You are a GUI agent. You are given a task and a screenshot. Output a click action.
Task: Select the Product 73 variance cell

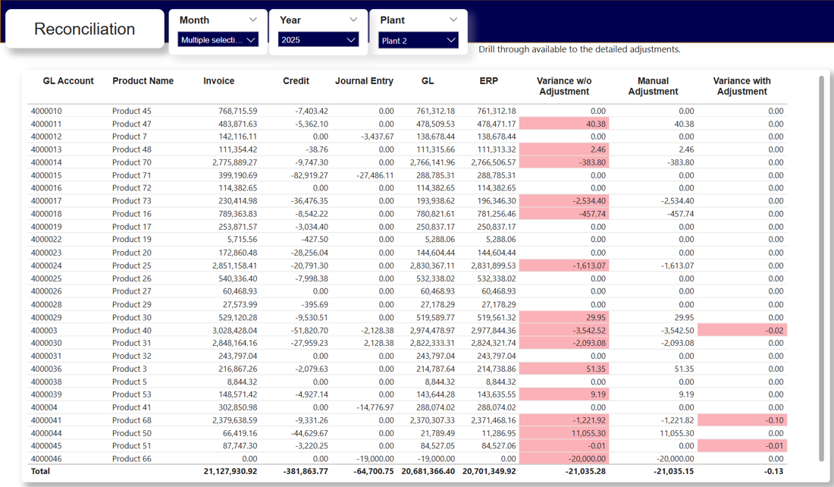coord(566,200)
